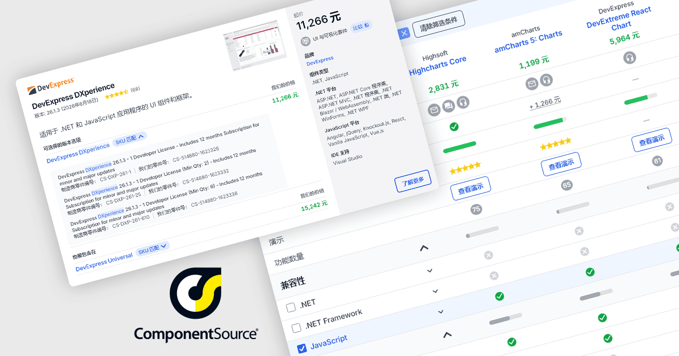Click the 2,831 元 price
The height and width of the screenshot is (356, 679).
click(443, 86)
